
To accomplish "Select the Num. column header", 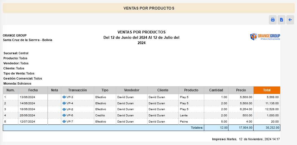I will (11, 90).
